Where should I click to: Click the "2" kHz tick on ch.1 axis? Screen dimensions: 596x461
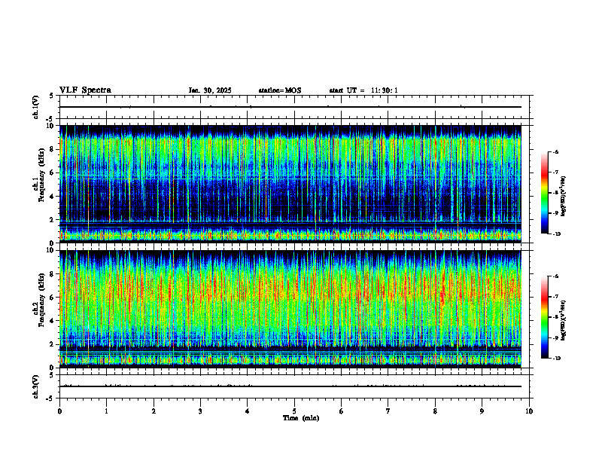tap(53, 220)
